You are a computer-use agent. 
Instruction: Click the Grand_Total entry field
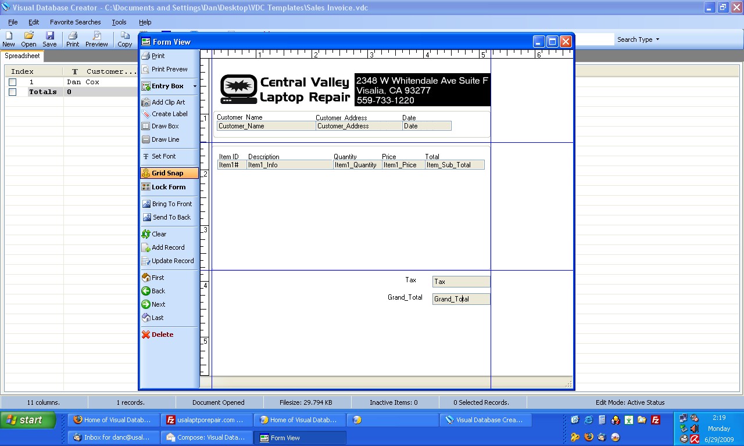click(x=462, y=299)
